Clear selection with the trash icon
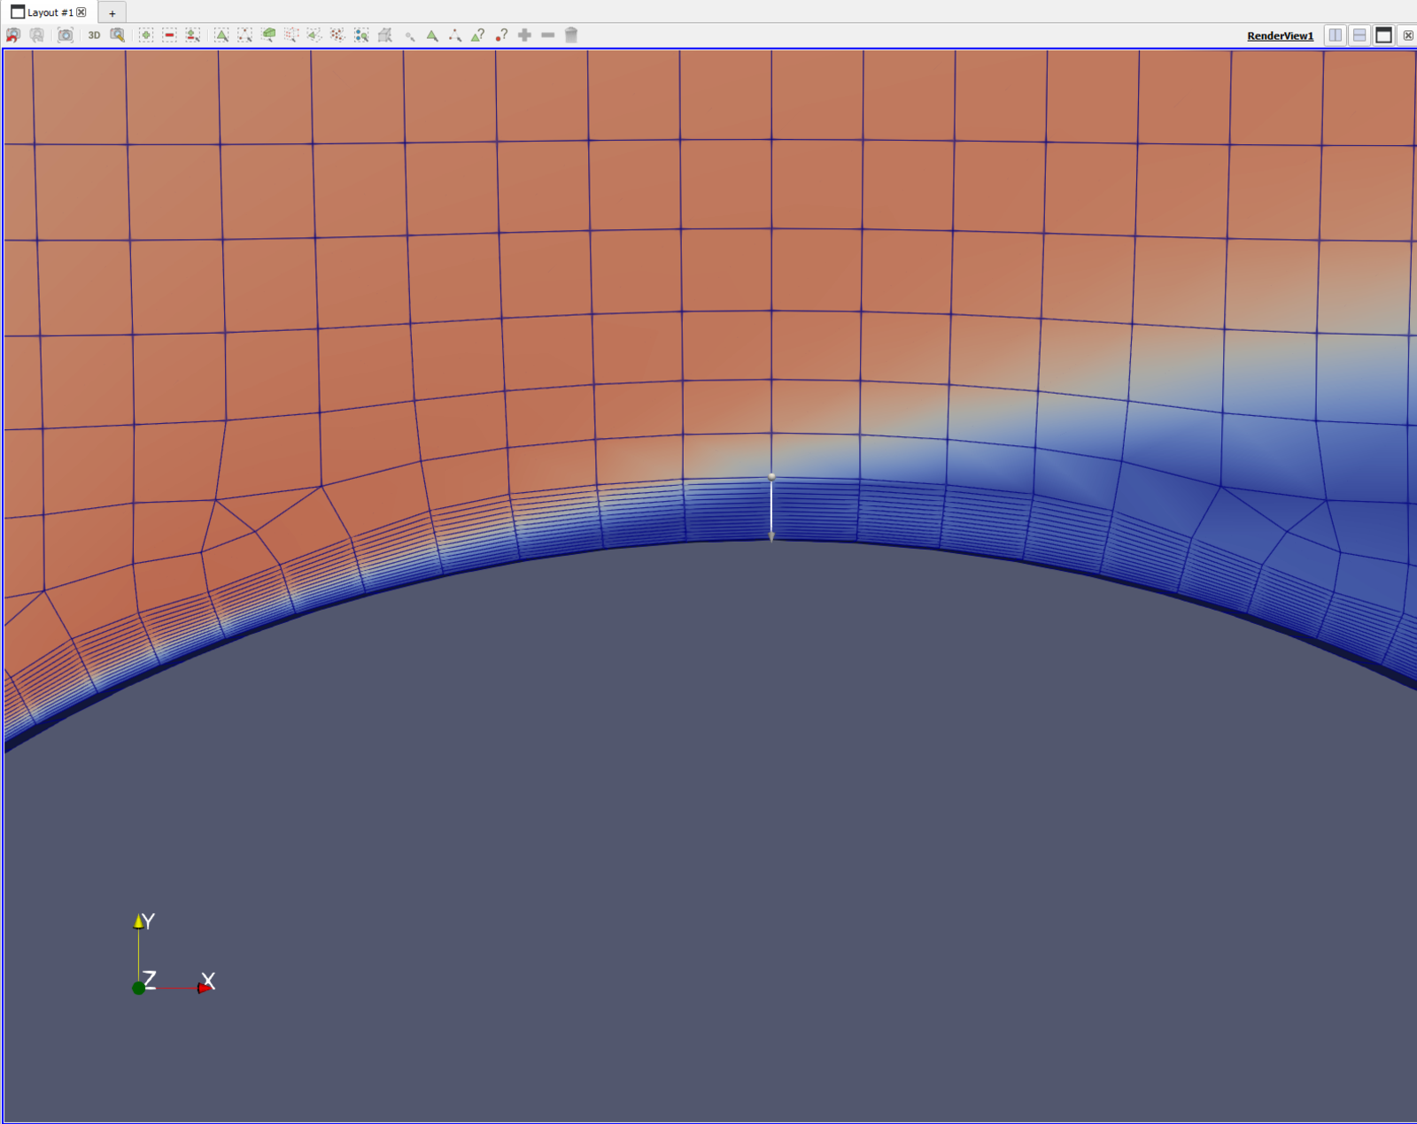 (571, 35)
